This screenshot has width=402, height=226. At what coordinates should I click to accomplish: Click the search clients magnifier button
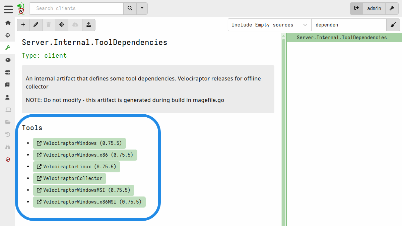point(130,8)
